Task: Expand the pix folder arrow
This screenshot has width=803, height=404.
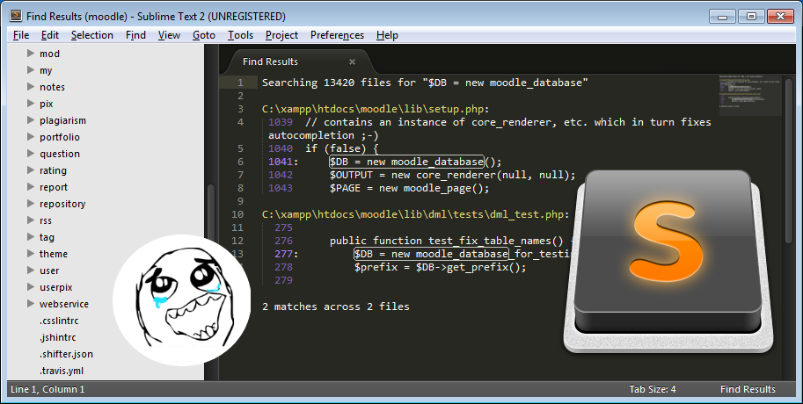Action: 31,104
